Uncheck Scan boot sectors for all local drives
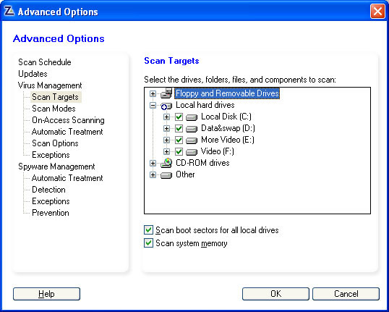389x312 pixels. pos(148,230)
